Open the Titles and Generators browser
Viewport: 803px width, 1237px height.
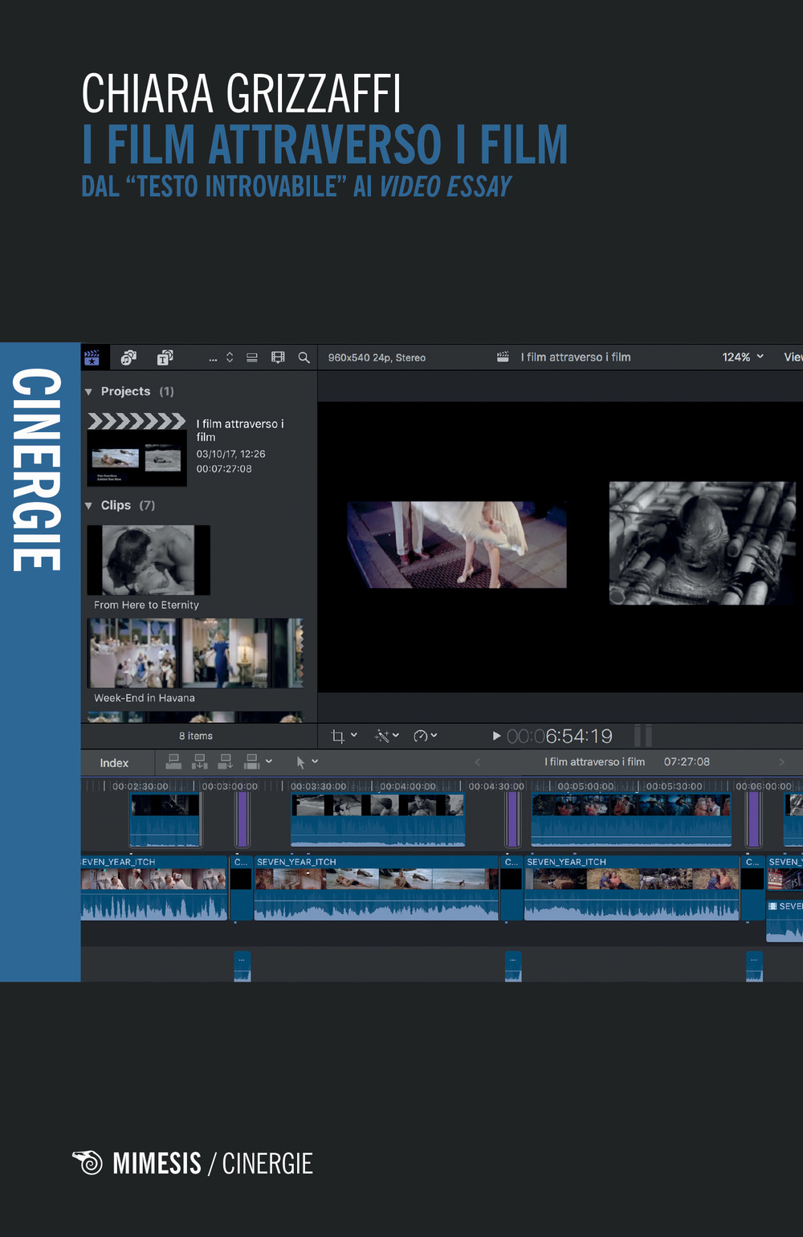pyautogui.click(x=165, y=357)
